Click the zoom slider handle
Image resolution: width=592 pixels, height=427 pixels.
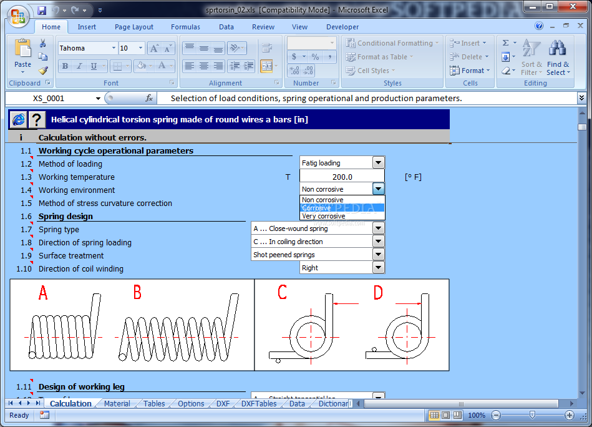click(x=532, y=415)
